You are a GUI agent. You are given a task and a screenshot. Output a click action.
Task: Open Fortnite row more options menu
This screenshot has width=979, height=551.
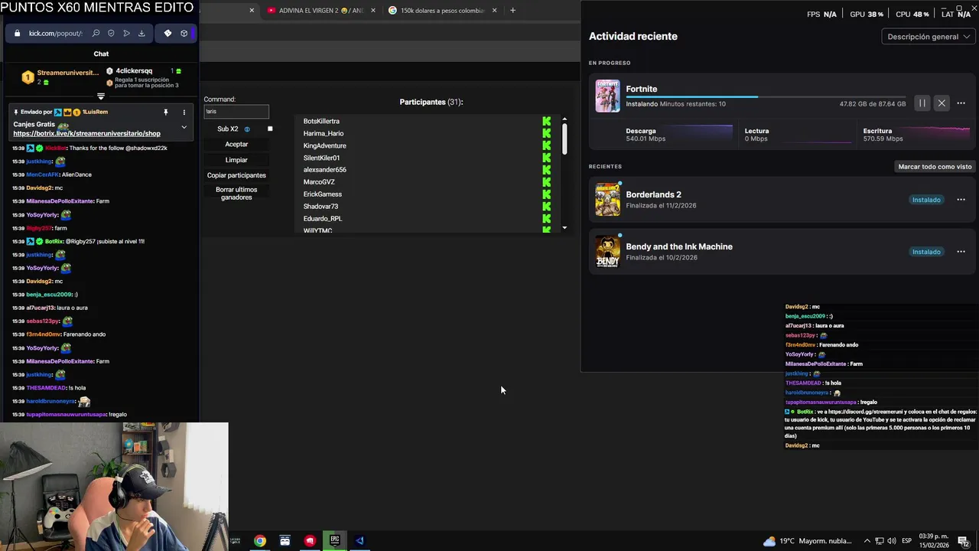click(x=961, y=103)
